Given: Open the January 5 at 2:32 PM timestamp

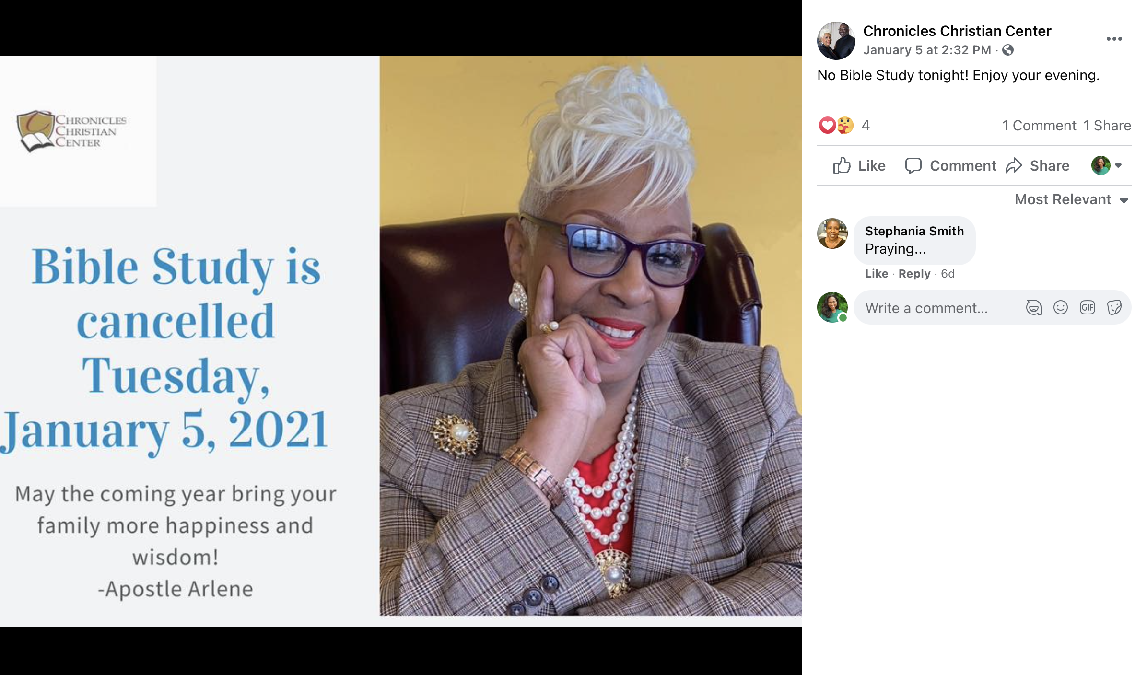Looking at the screenshot, I should click(x=927, y=50).
